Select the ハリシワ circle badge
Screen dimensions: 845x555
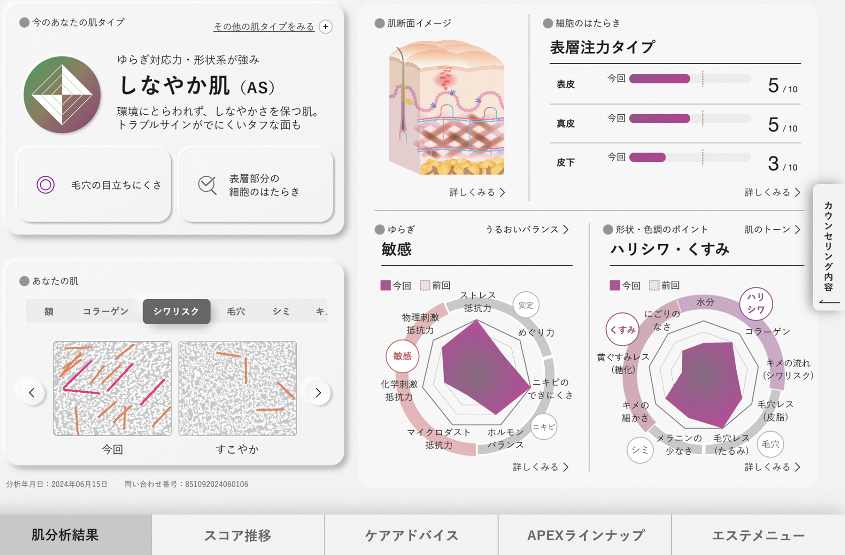point(756,304)
